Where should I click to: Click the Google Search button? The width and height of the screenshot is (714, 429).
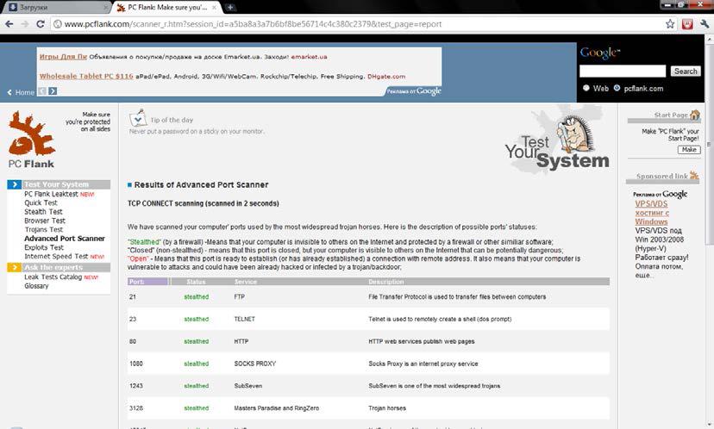point(686,71)
